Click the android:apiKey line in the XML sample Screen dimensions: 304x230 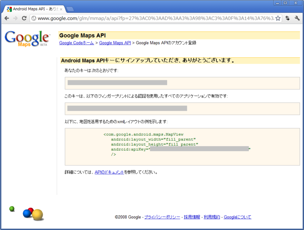(x=181, y=149)
